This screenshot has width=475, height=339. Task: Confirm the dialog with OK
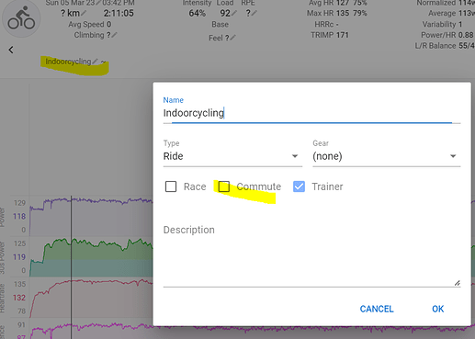(437, 309)
